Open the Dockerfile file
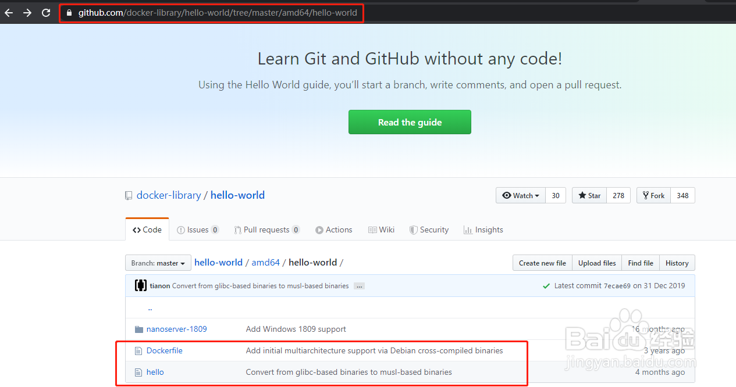736x387 pixels. (x=164, y=350)
